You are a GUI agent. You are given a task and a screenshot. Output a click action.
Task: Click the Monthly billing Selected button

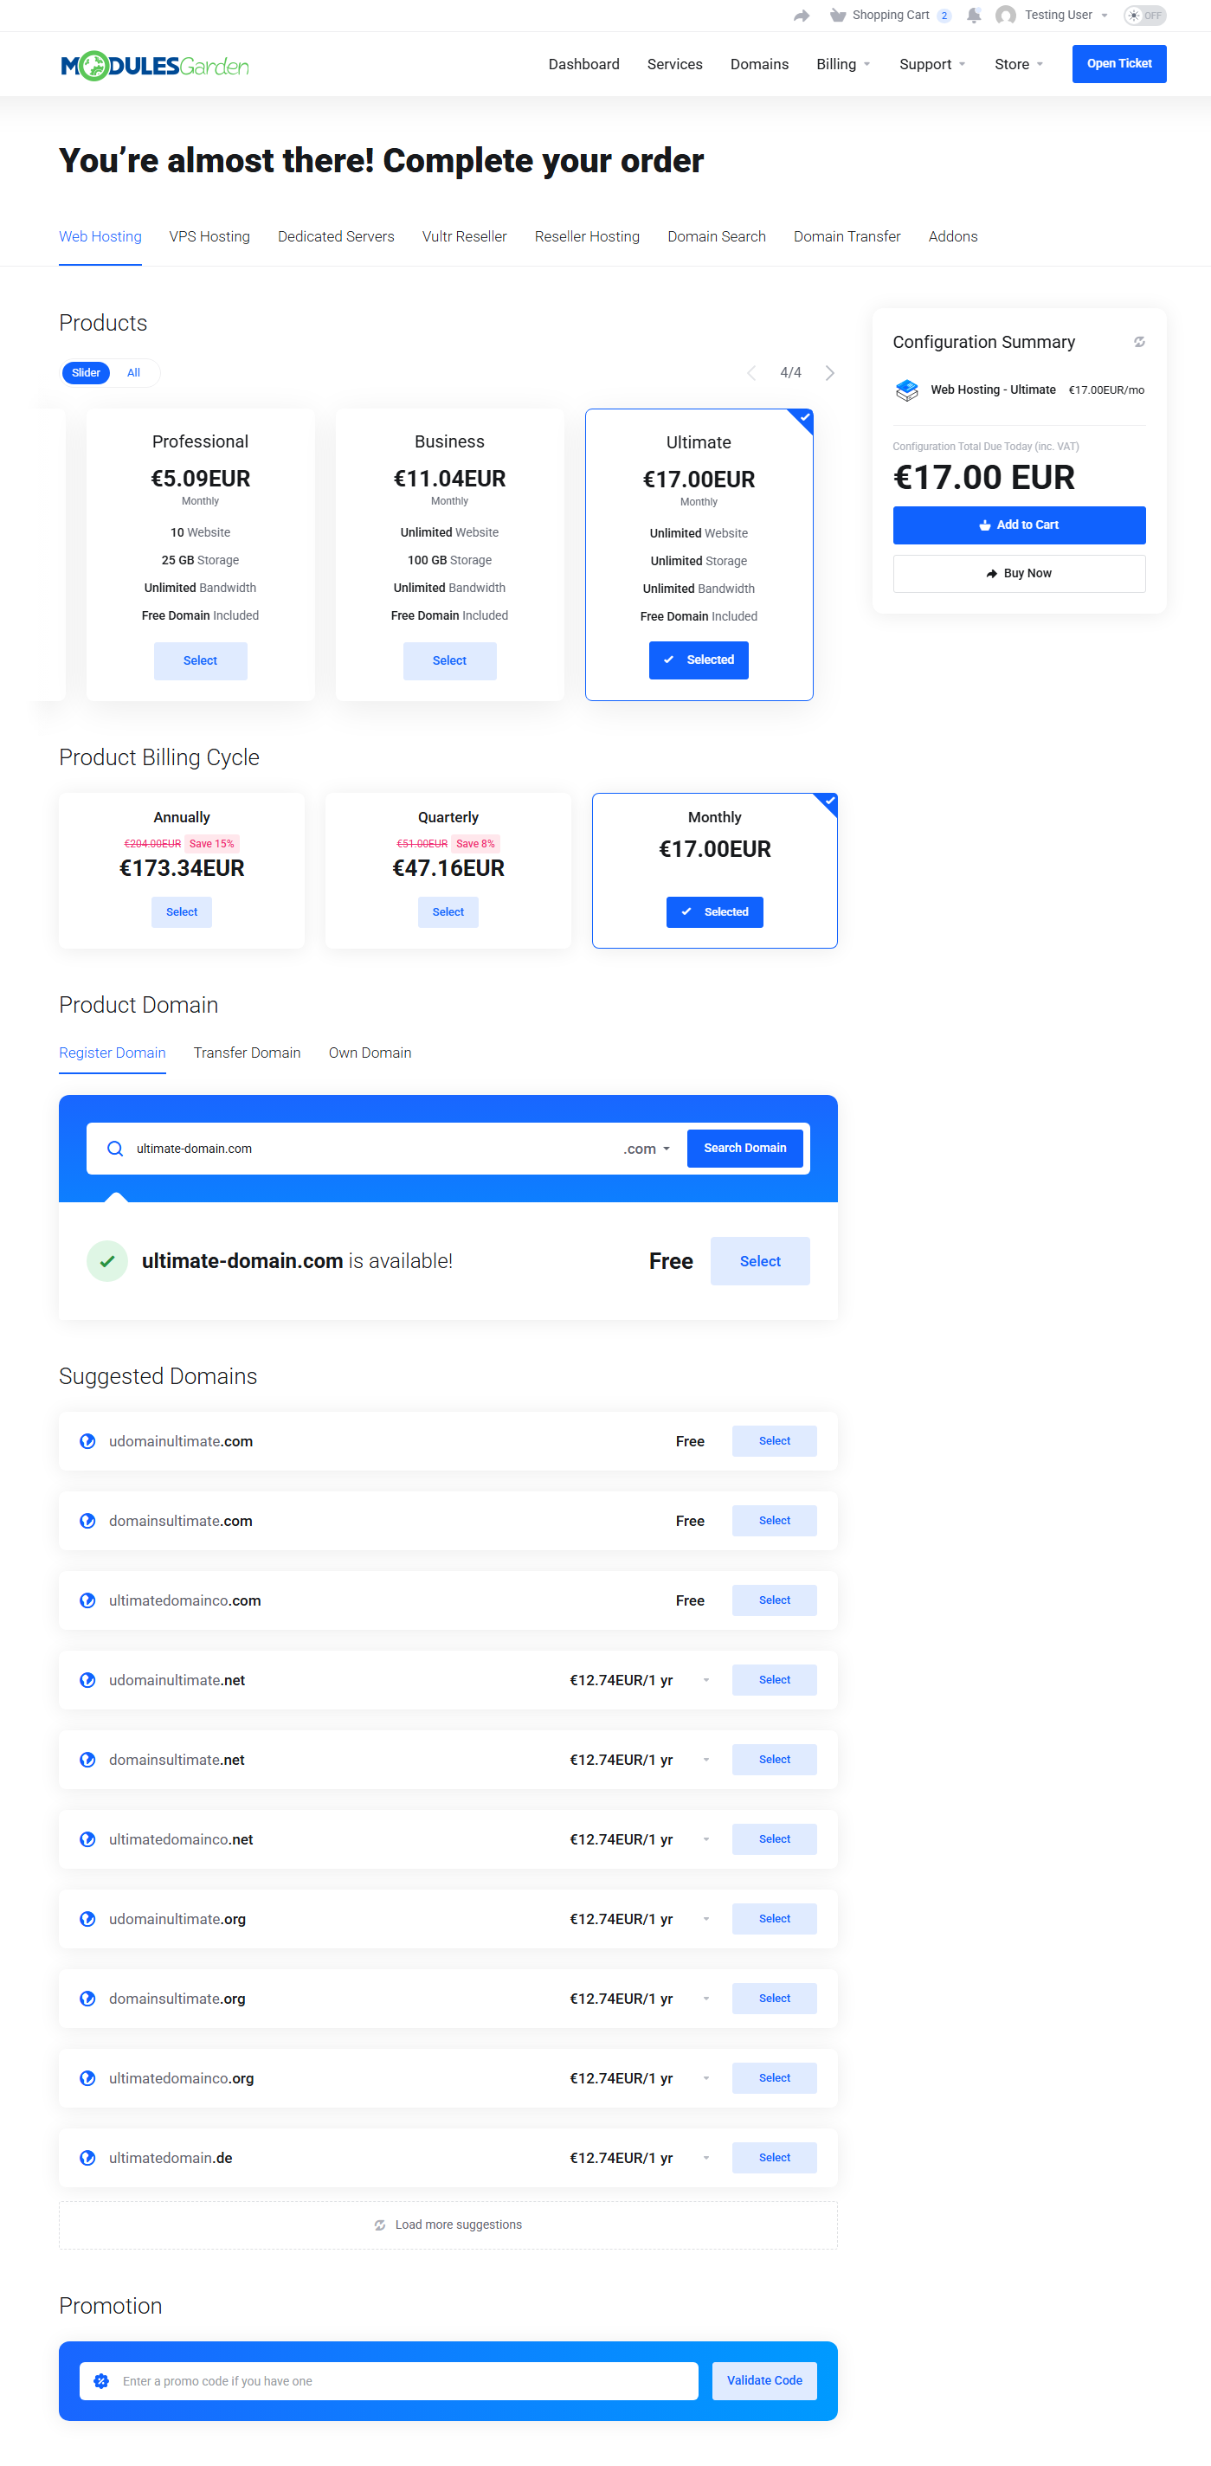(714, 912)
